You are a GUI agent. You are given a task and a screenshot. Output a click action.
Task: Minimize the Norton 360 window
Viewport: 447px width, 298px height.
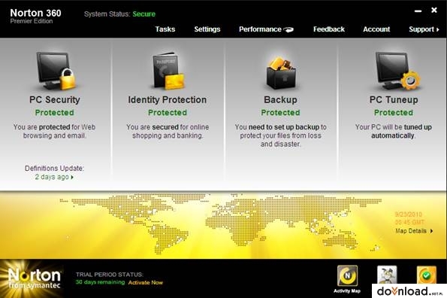point(418,11)
